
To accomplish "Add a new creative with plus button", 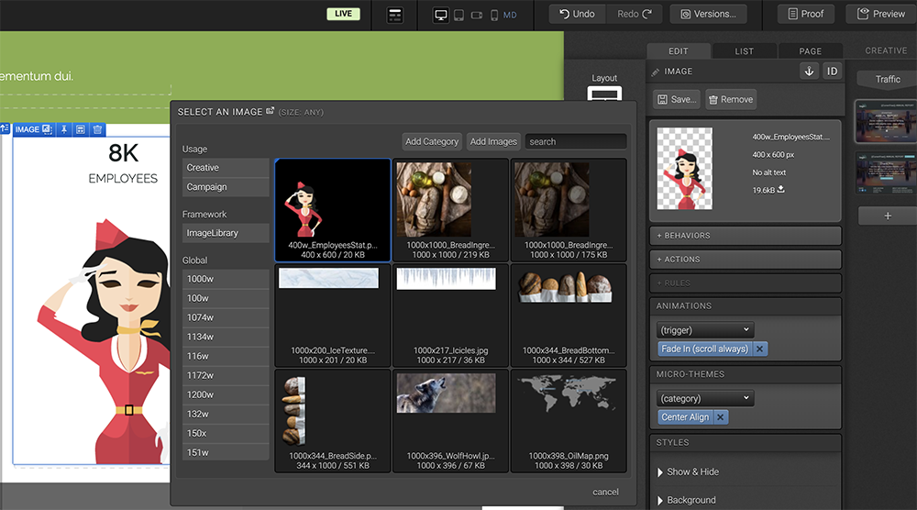I will pos(887,216).
